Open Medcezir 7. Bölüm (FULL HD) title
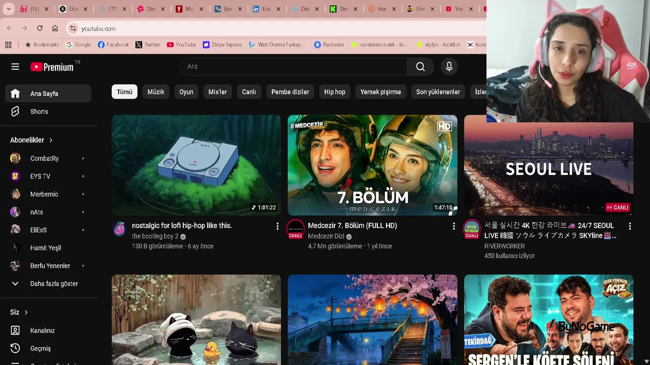 (x=352, y=226)
